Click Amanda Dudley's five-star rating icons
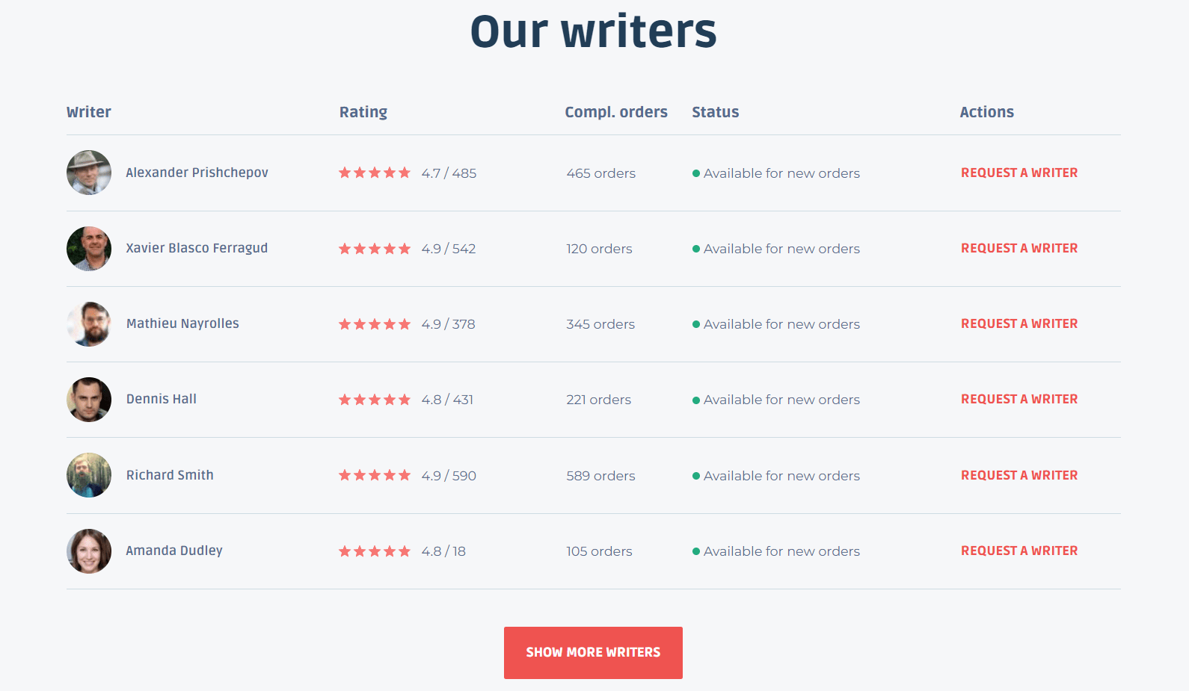Screen dimensions: 1189x691 [x=375, y=551]
